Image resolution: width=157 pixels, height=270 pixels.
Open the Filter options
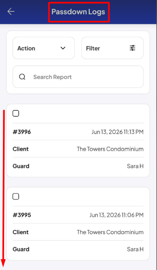tap(112, 48)
